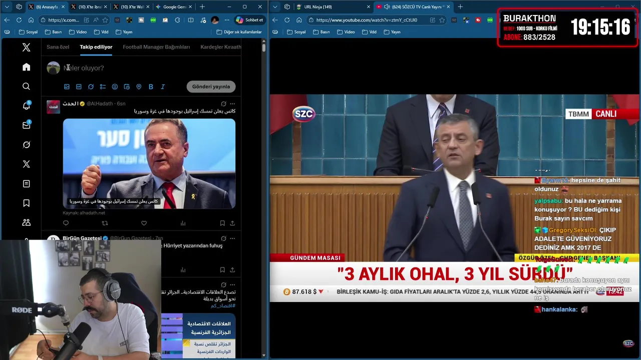
Task: Open BirGün Gazetesi post options menu
Action: [232, 238]
